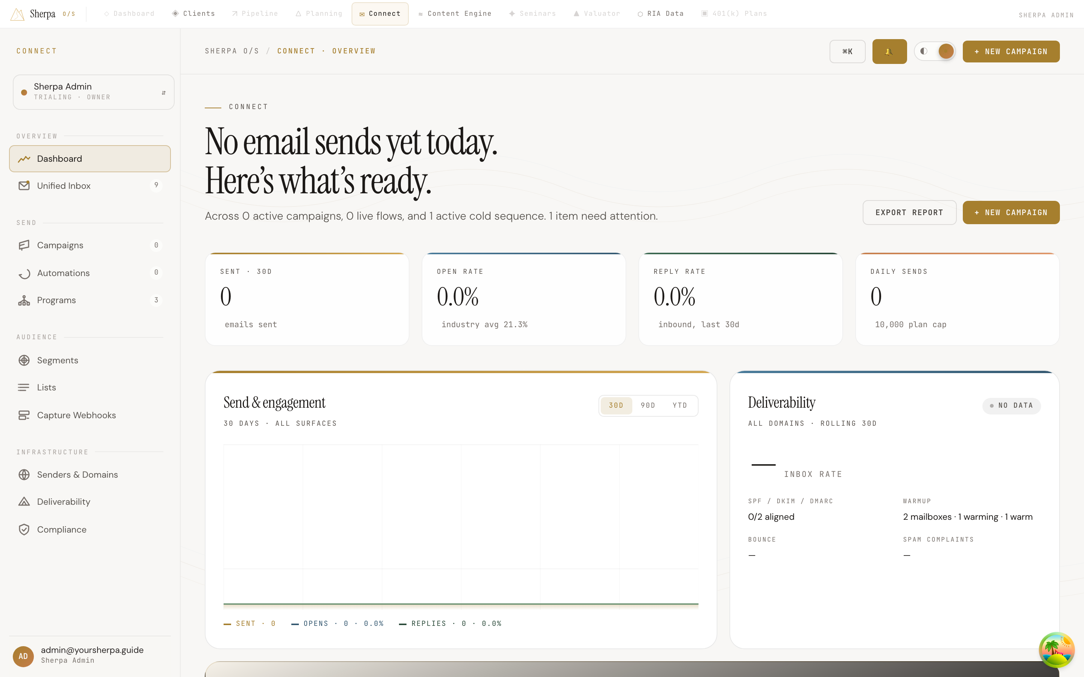Click the Connect tab envelope icon

[x=362, y=14]
